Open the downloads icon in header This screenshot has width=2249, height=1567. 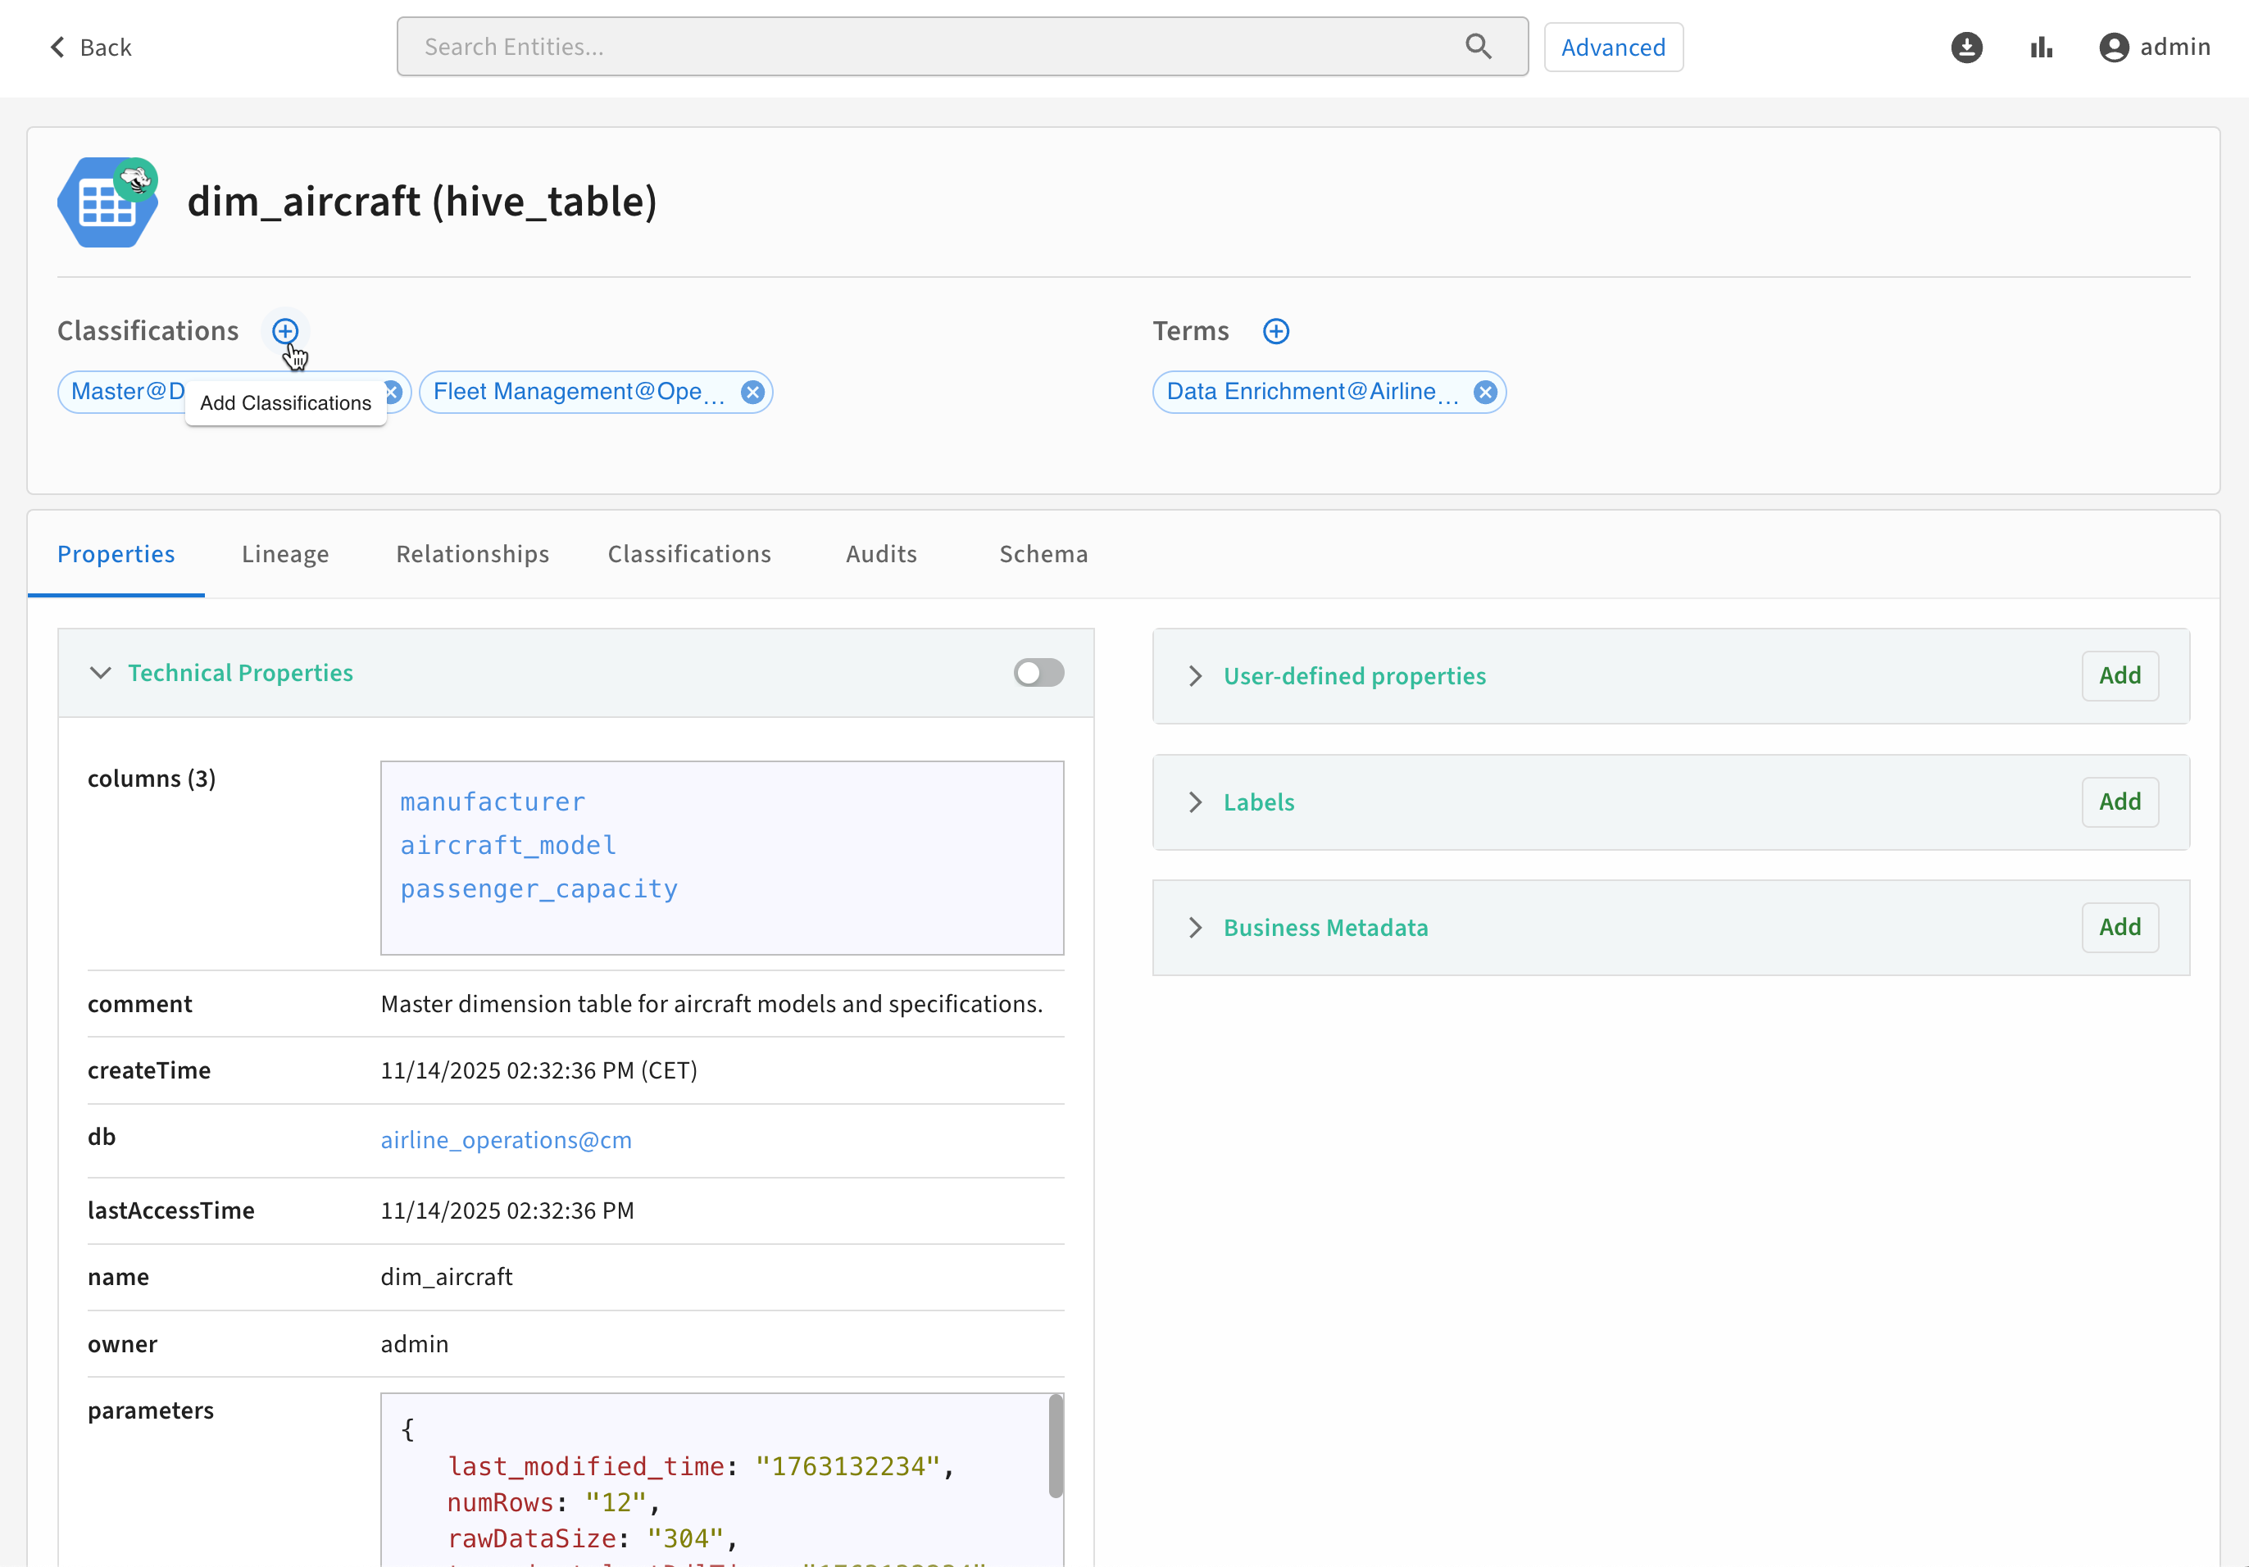(x=1966, y=47)
